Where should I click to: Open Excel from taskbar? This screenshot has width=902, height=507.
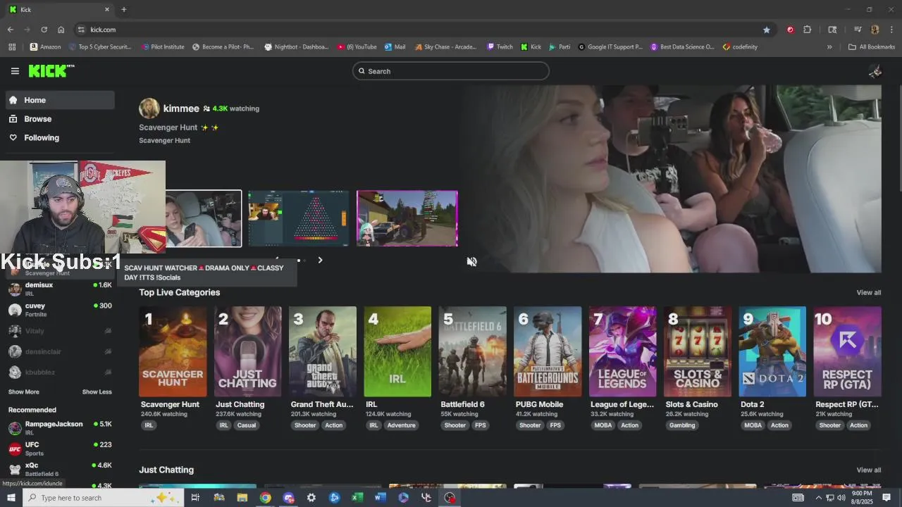pos(357,498)
